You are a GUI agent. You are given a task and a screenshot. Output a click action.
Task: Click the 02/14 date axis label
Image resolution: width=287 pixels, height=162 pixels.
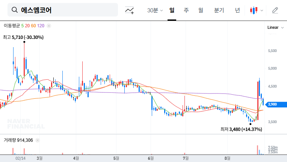(x=21, y=158)
